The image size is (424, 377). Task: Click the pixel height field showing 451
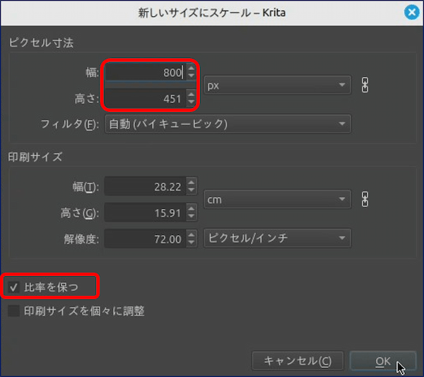145,98
